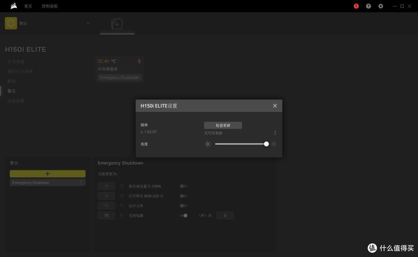The height and width of the screenshot is (257, 418).
Task: Click temperature field for 关闭电脑 row
Action: (106, 216)
